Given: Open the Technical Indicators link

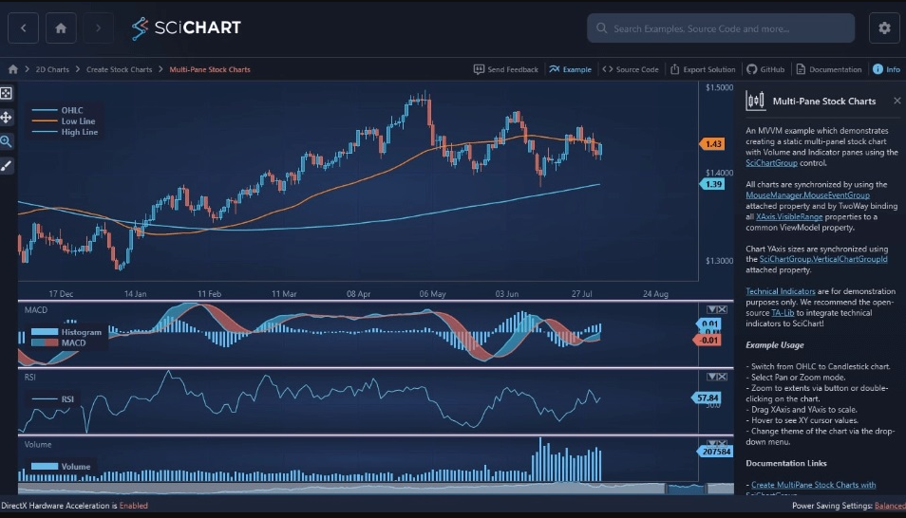Looking at the screenshot, I should (x=780, y=291).
